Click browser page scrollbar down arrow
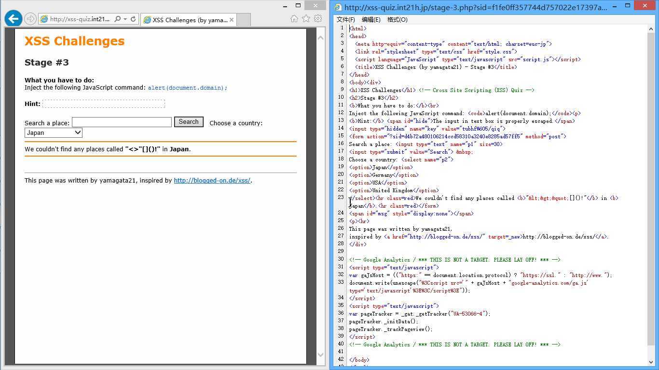The width and height of the screenshot is (659, 370). click(321, 355)
